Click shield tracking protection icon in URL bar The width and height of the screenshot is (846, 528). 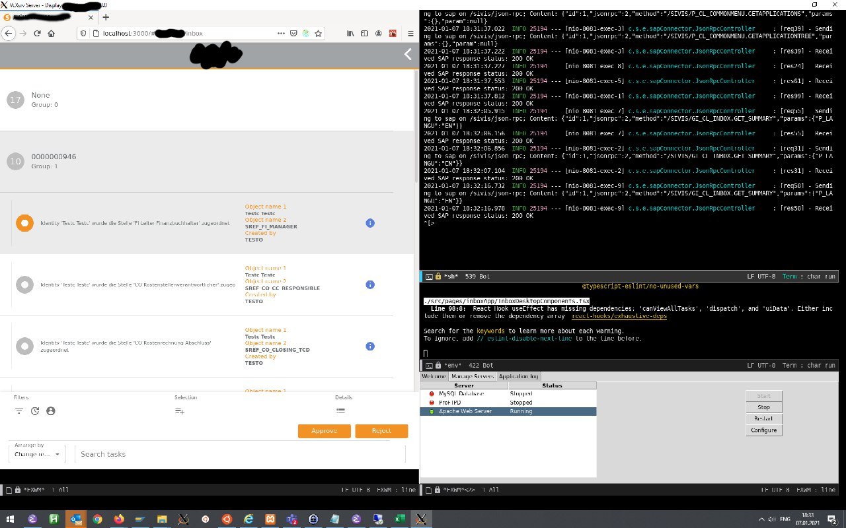pyautogui.click(x=83, y=33)
